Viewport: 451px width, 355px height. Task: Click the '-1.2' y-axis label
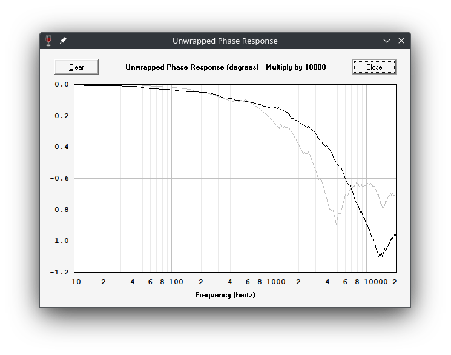tap(59, 272)
